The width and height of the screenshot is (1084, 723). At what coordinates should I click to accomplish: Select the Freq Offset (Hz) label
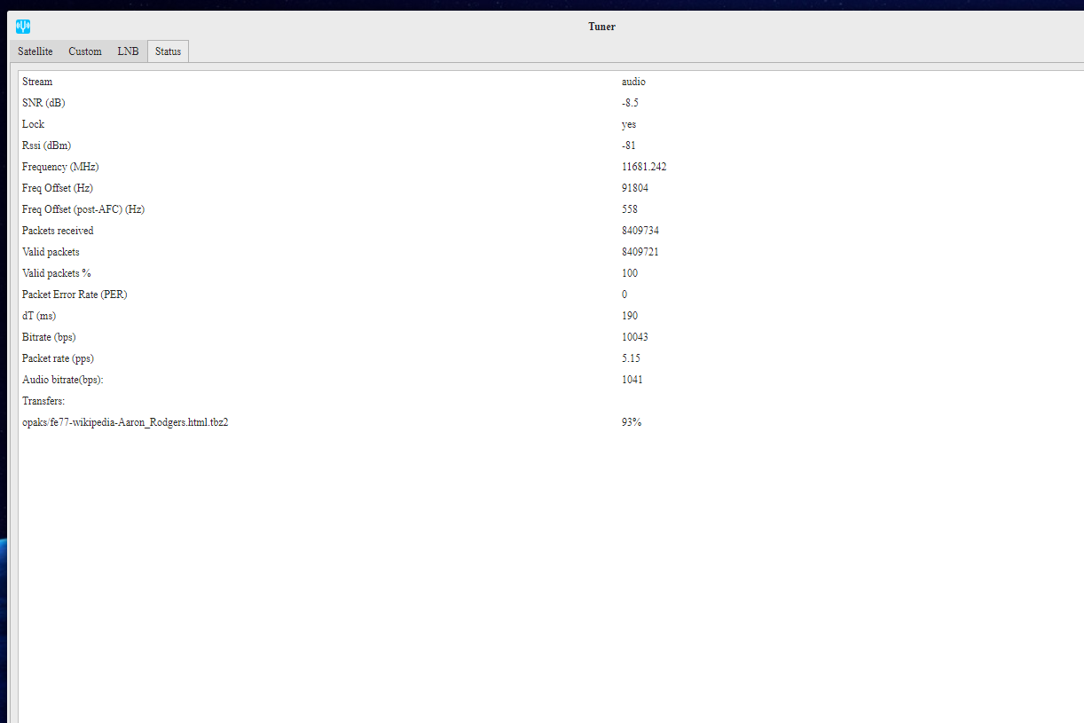coord(58,188)
